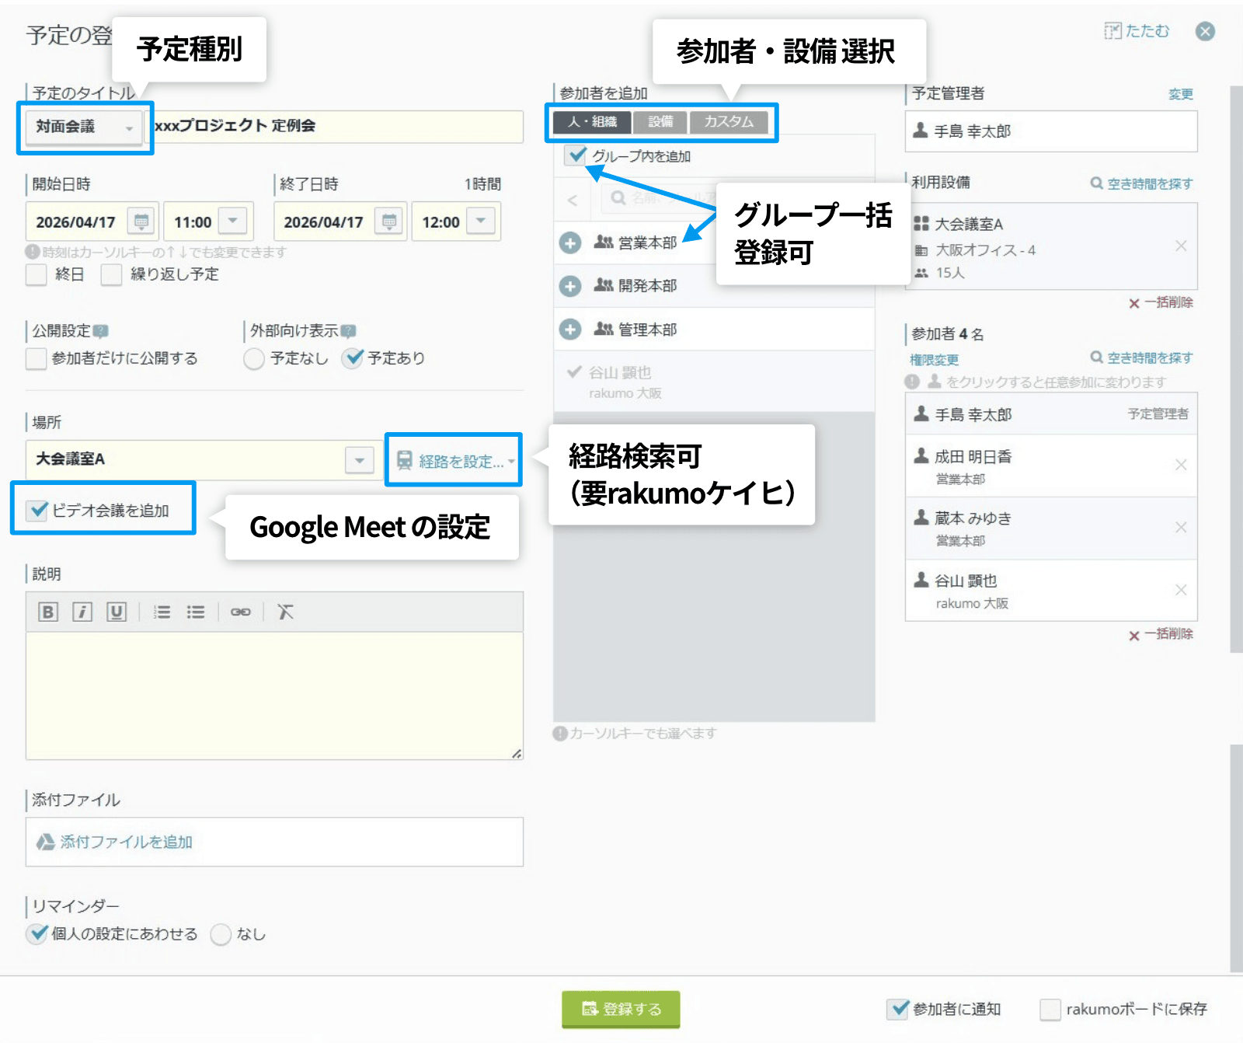1243x1043 pixels.
Task: Select the 予定なし radio button
Action: (x=253, y=358)
